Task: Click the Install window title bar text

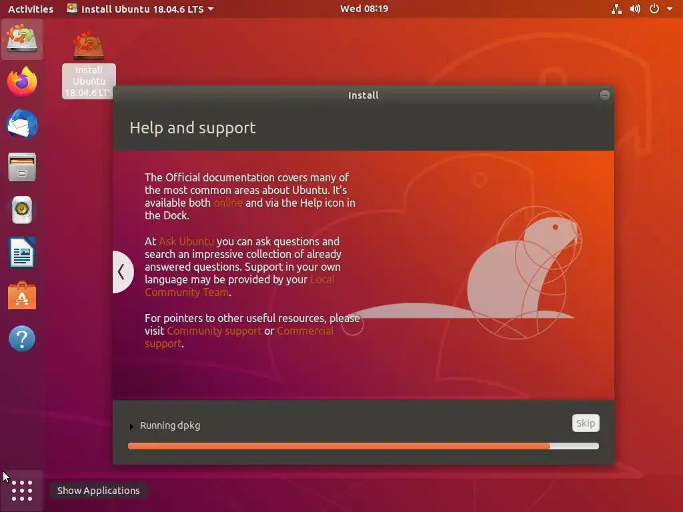Action: (x=364, y=95)
